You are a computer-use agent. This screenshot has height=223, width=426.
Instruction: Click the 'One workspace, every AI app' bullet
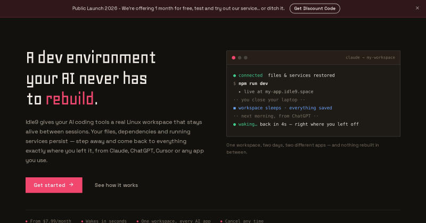click(x=176, y=221)
